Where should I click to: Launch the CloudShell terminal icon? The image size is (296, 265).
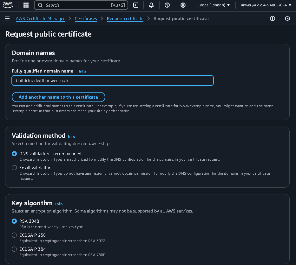pyautogui.click(x=136, y=5)
